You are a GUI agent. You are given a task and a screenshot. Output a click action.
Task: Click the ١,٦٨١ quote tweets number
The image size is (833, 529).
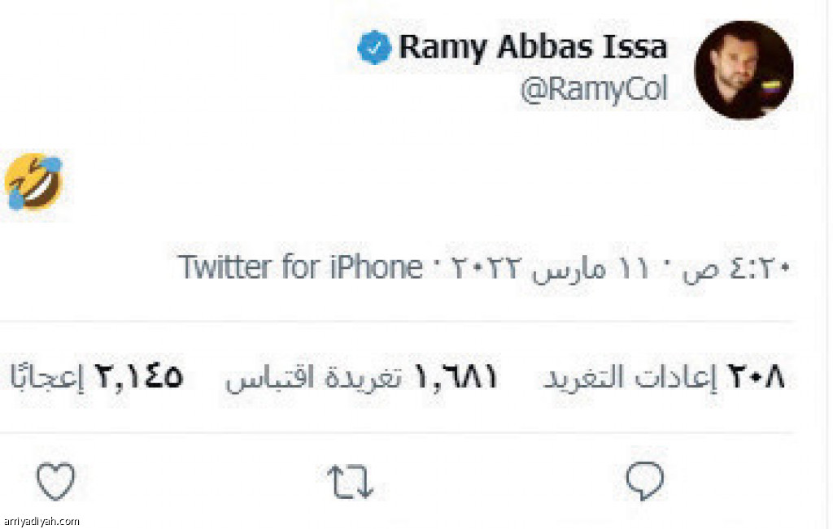coord(457,378)
